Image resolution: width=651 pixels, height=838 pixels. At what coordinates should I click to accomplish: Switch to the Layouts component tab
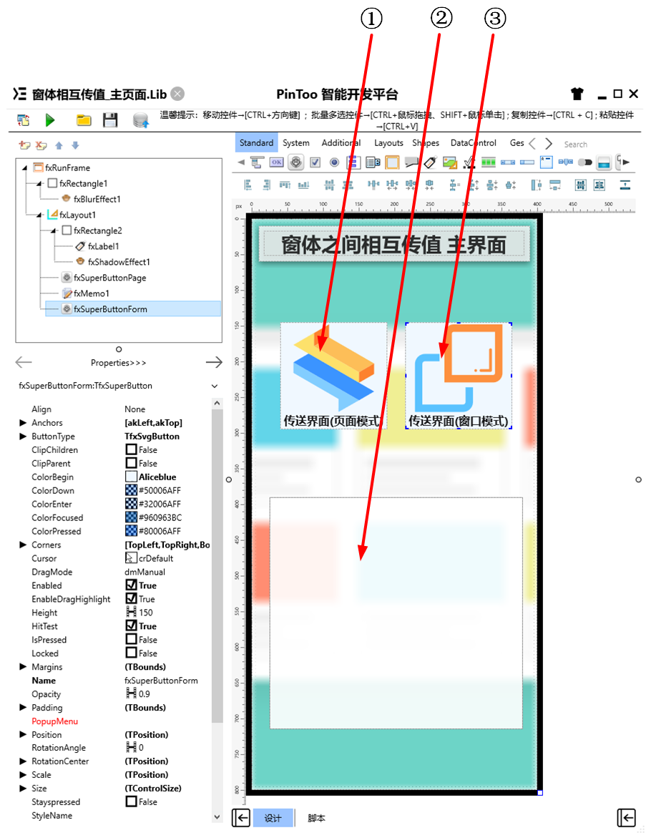click(388, 142)
